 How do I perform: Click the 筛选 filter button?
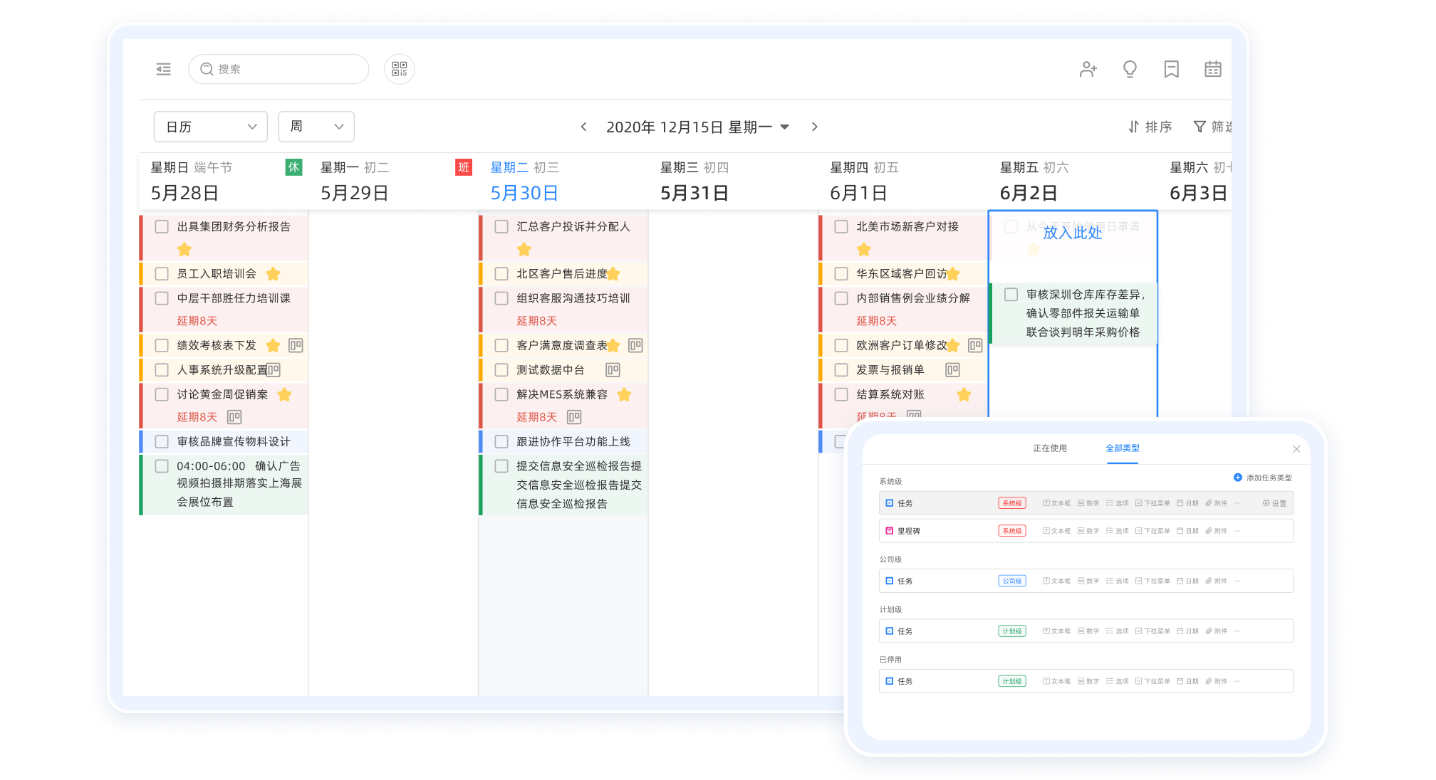pos(1212,127)
